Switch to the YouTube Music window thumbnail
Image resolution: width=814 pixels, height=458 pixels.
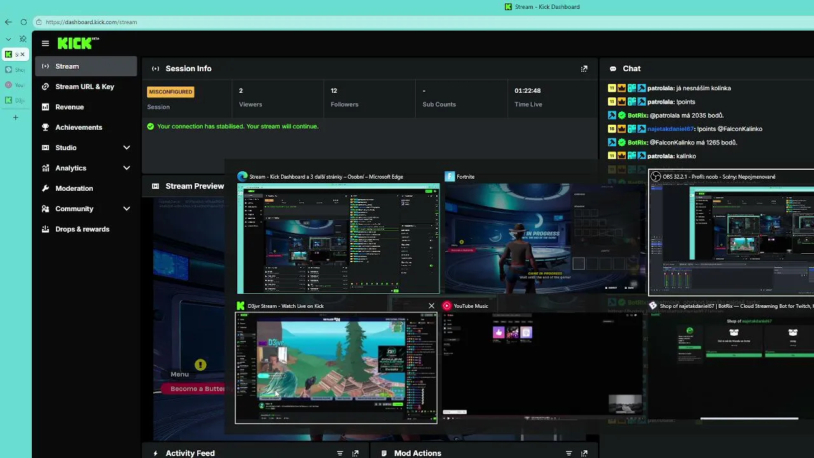[542, 366]
